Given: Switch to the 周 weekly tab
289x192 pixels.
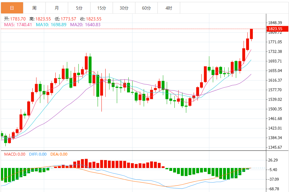Looking at the screenshot, I should [x=34, y=8].
